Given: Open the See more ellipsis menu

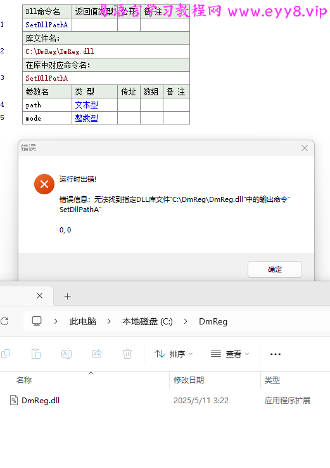Looking at the screenshot, I should pyautogui.click(x=275, y=354).
